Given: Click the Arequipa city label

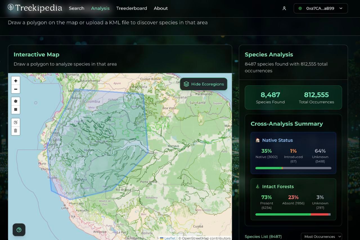Looking at the screenshot, I should coord(100,232).
